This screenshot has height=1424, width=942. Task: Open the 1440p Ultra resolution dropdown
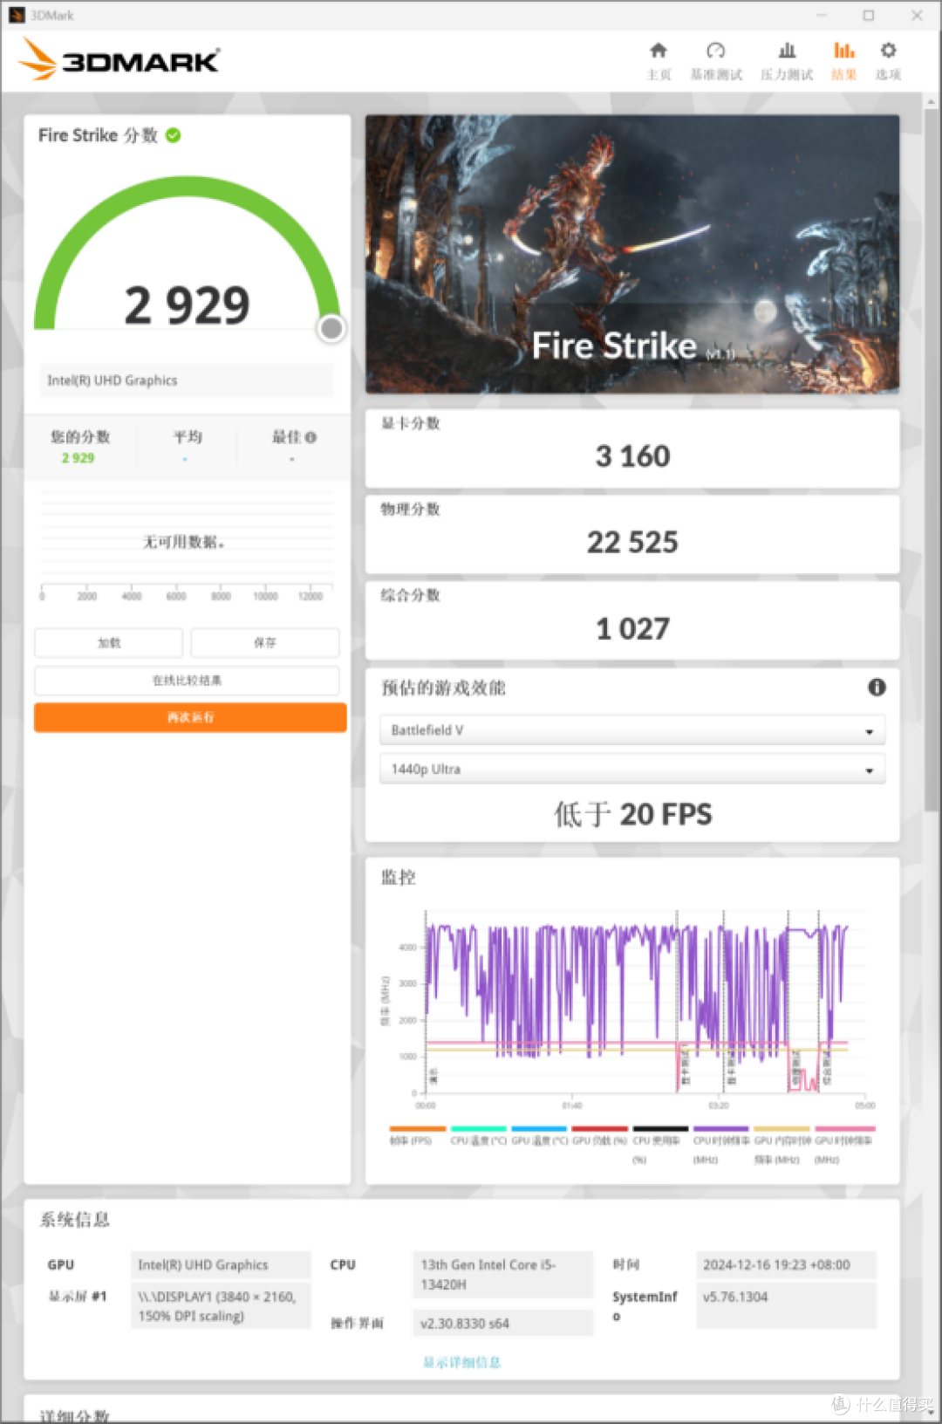point(632,770)
